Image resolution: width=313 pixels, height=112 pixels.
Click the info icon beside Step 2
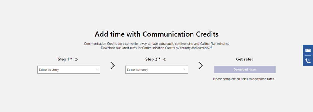pyautogui.click(x=165, y=60)
